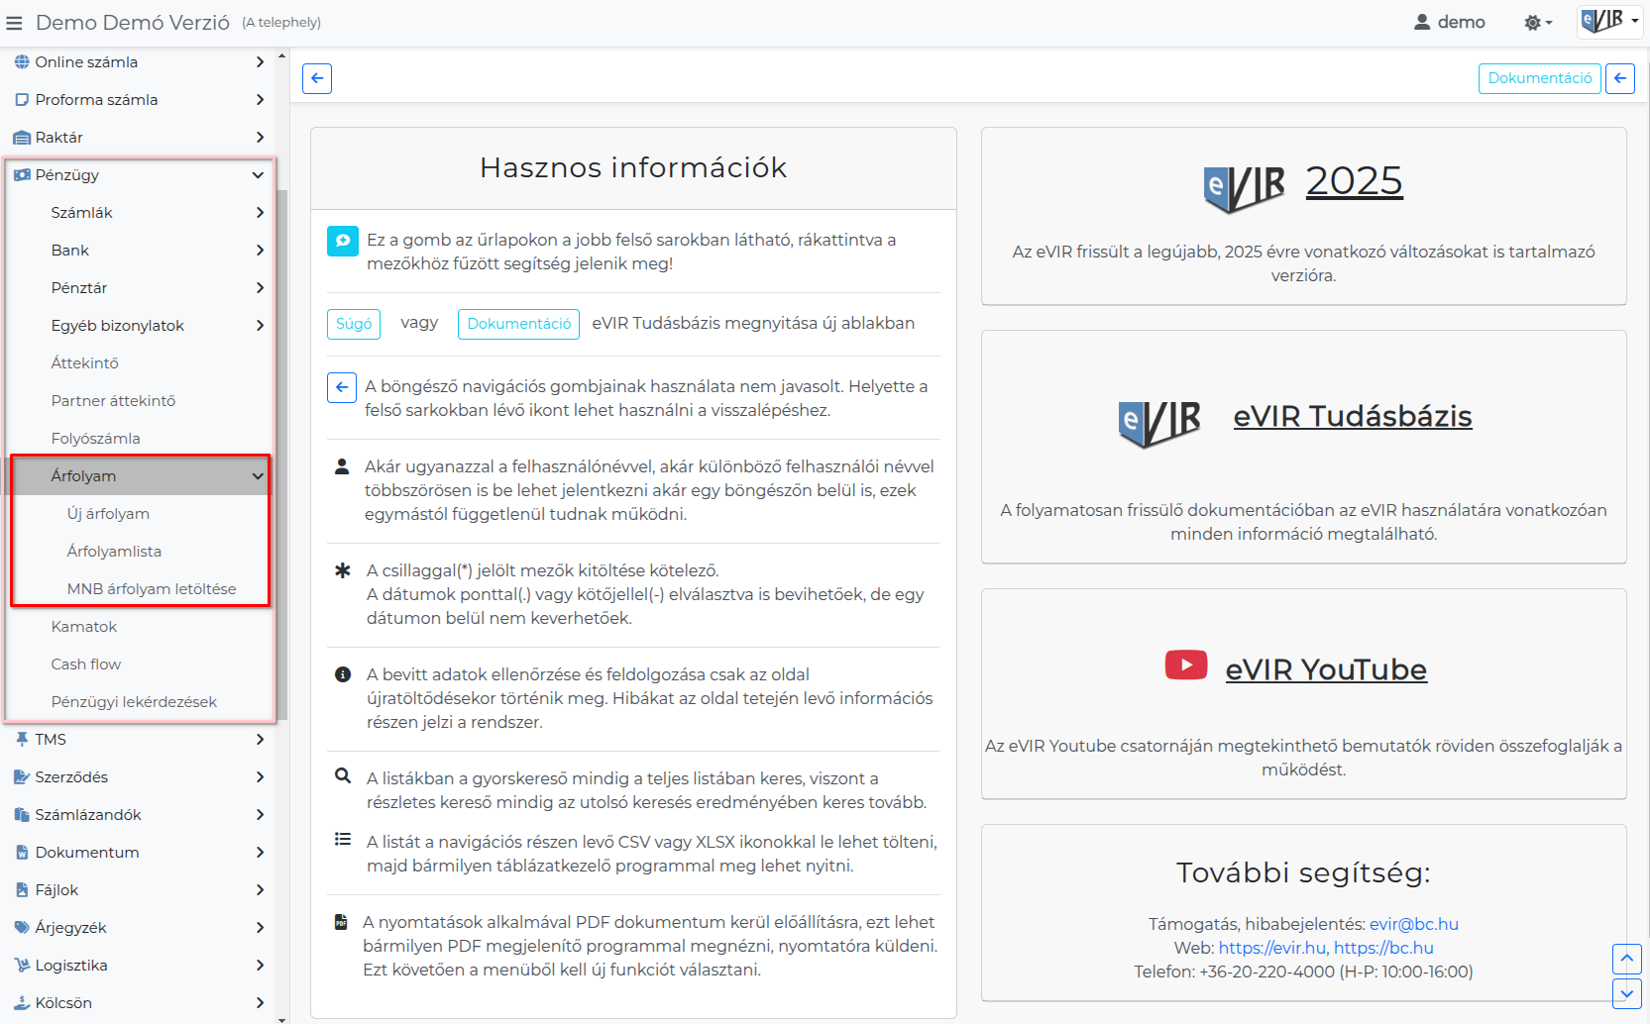Open the settings gear dropdown
This screenshot has width=1650, height=1024.
click(x=1537, y=23)
